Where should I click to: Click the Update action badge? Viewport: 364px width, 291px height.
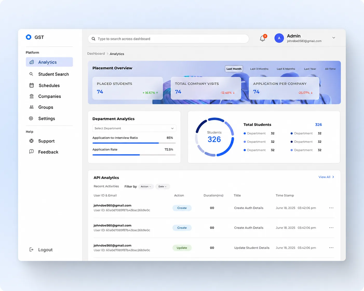click(x=182, y=248)
